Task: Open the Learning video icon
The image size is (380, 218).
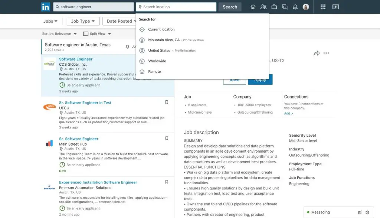Action: tap(335, 7)
